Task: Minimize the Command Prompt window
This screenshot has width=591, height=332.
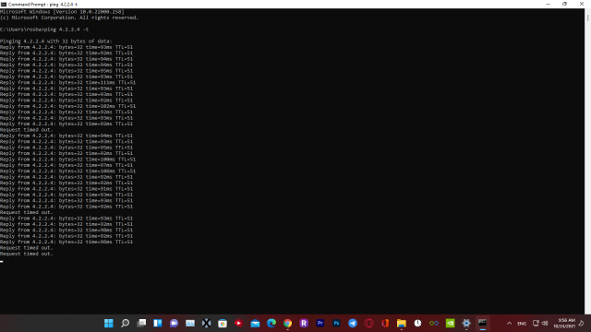Action: [x=548, y=4]
